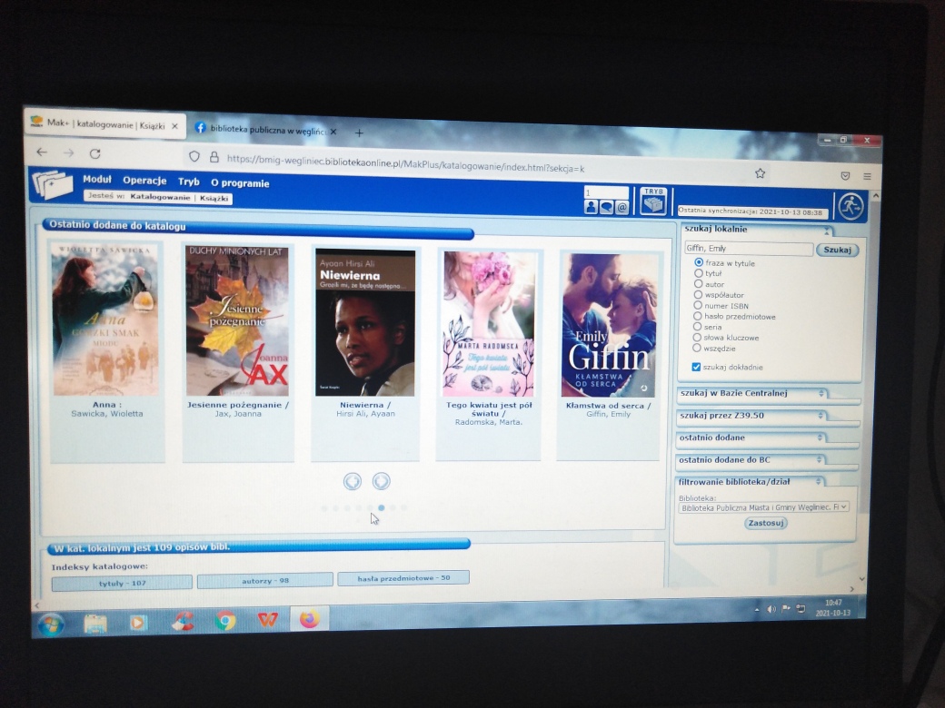Reload the page with the refresh icon
The height and width of the screenshot is (708, 945).
coord(95,153)
